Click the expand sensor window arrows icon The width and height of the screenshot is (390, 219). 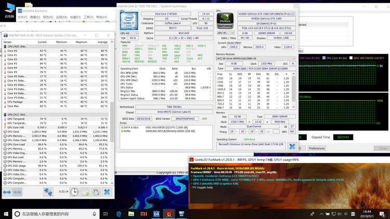7,191
